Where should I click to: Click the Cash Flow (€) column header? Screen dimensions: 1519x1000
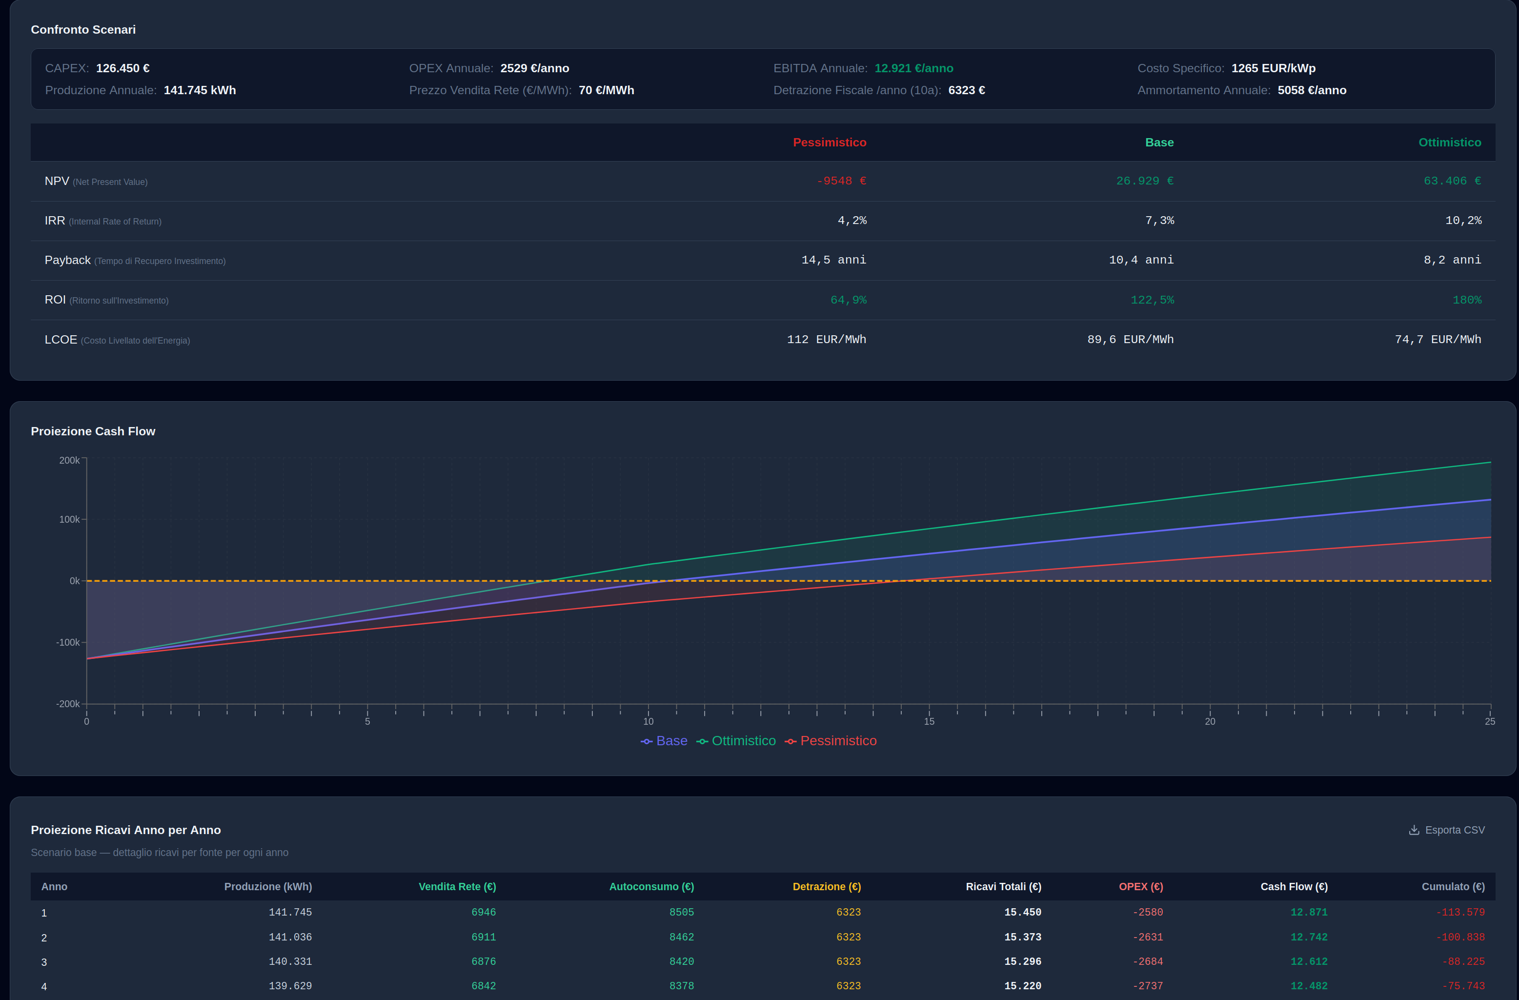(1294, 886)
